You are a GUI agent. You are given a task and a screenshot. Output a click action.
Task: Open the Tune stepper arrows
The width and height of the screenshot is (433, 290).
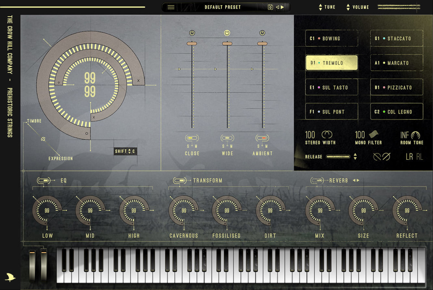point(320,7)
